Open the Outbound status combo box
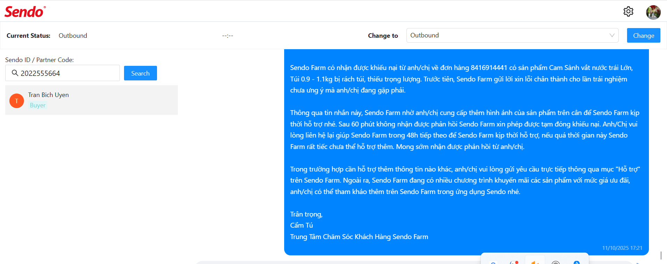 tap(507, 35)
